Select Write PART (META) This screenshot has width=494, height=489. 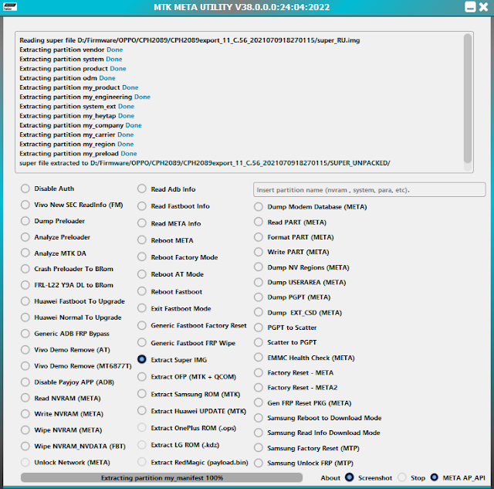pyautogui.click(x=259, y=252)
